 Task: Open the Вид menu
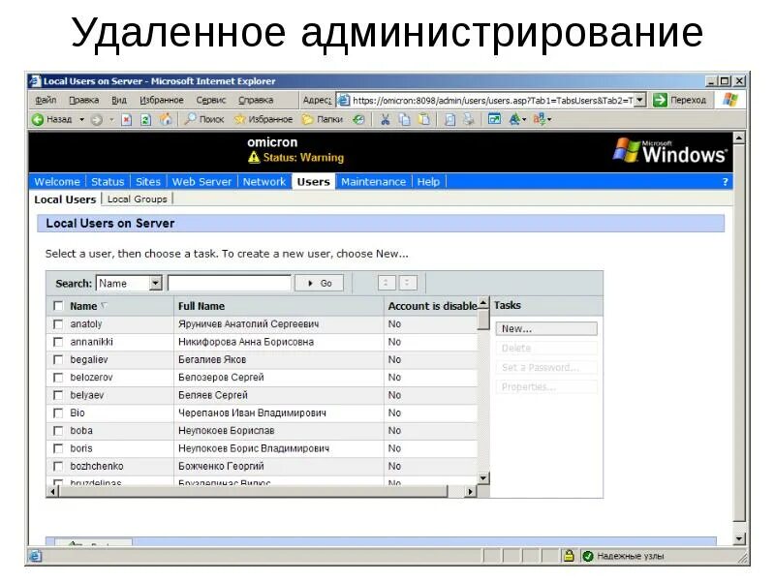click(119, 101)
